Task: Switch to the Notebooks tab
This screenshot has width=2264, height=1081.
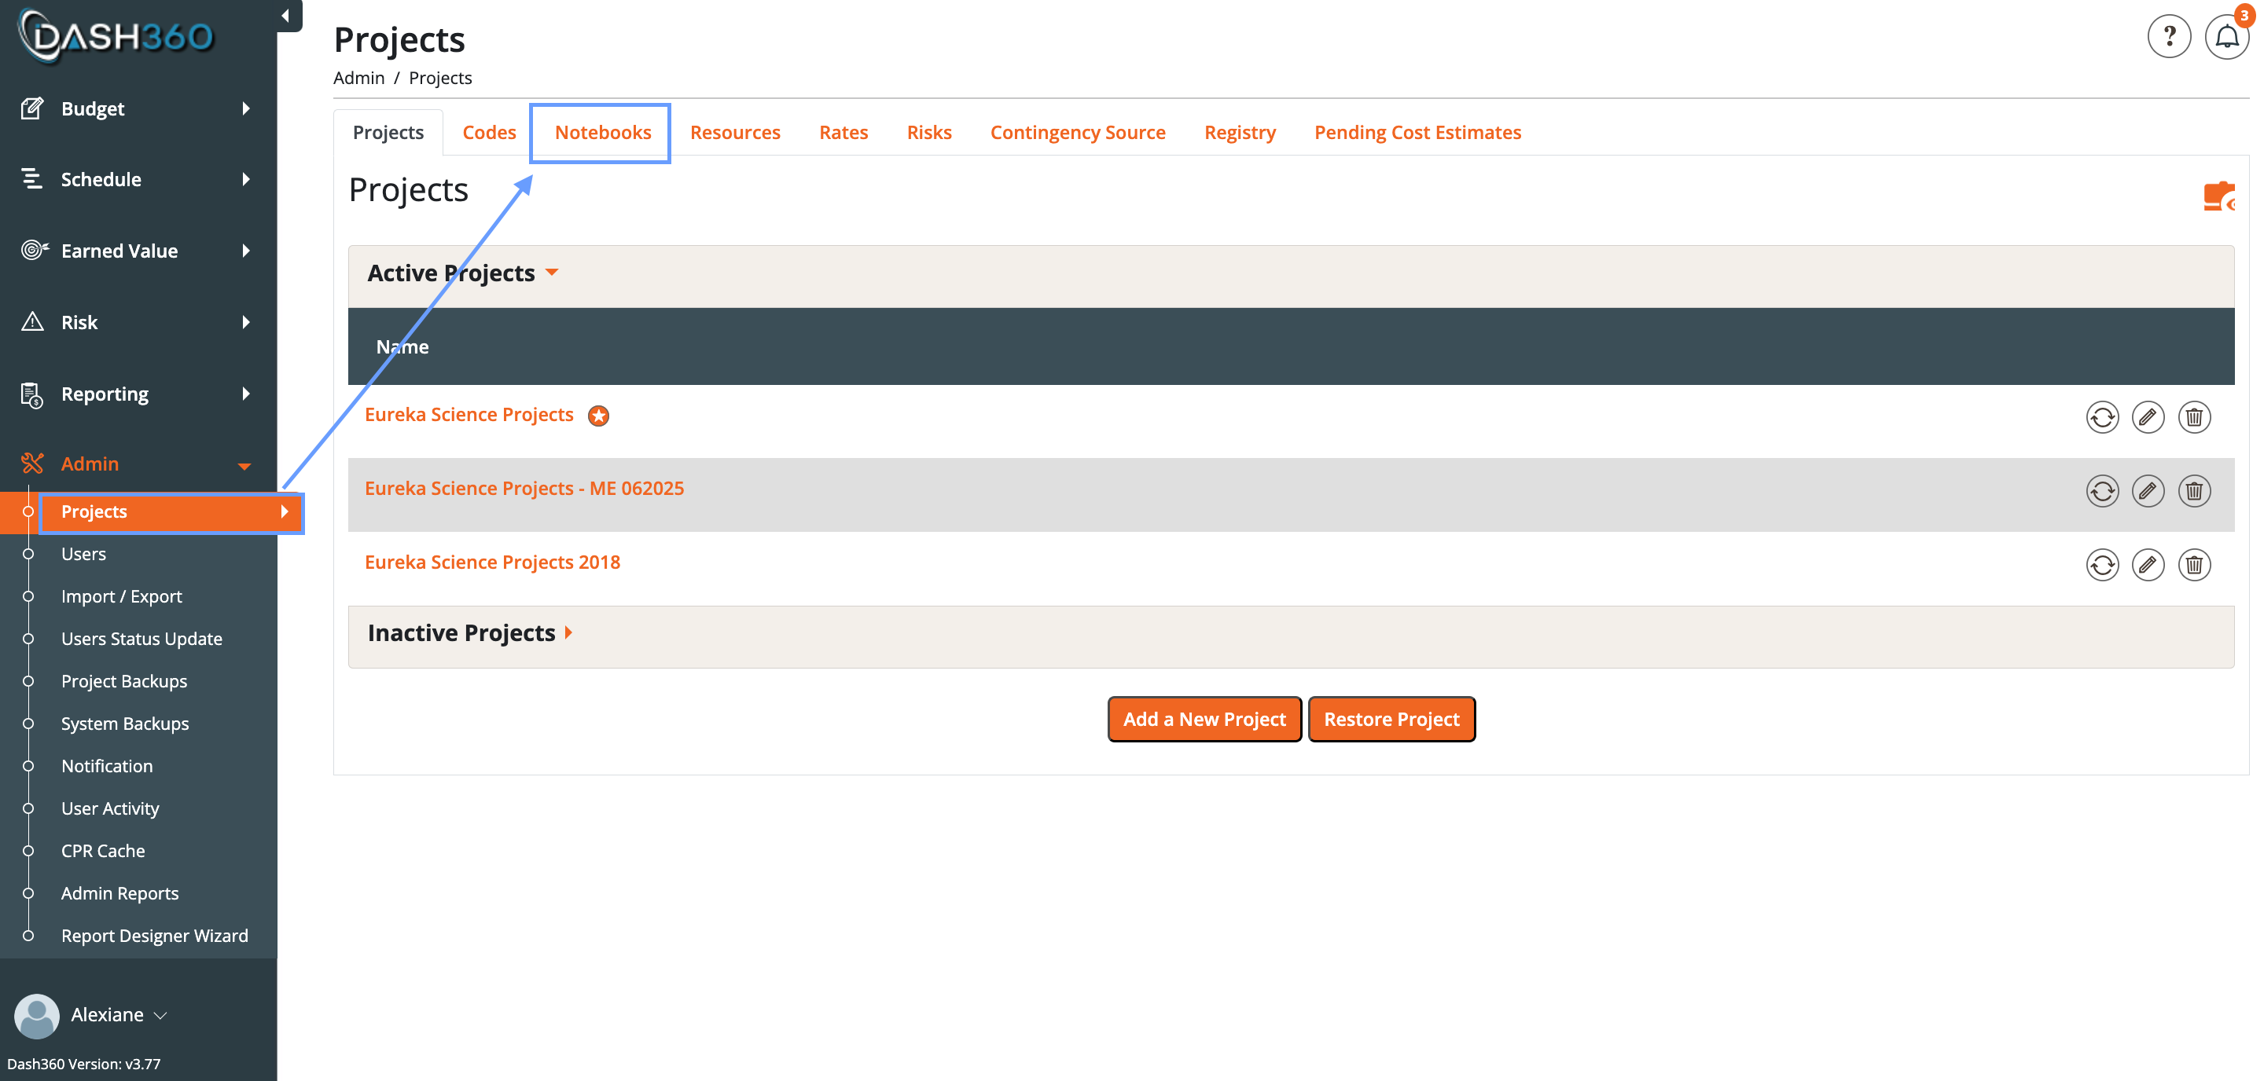Action: click(x=602, y=133)
